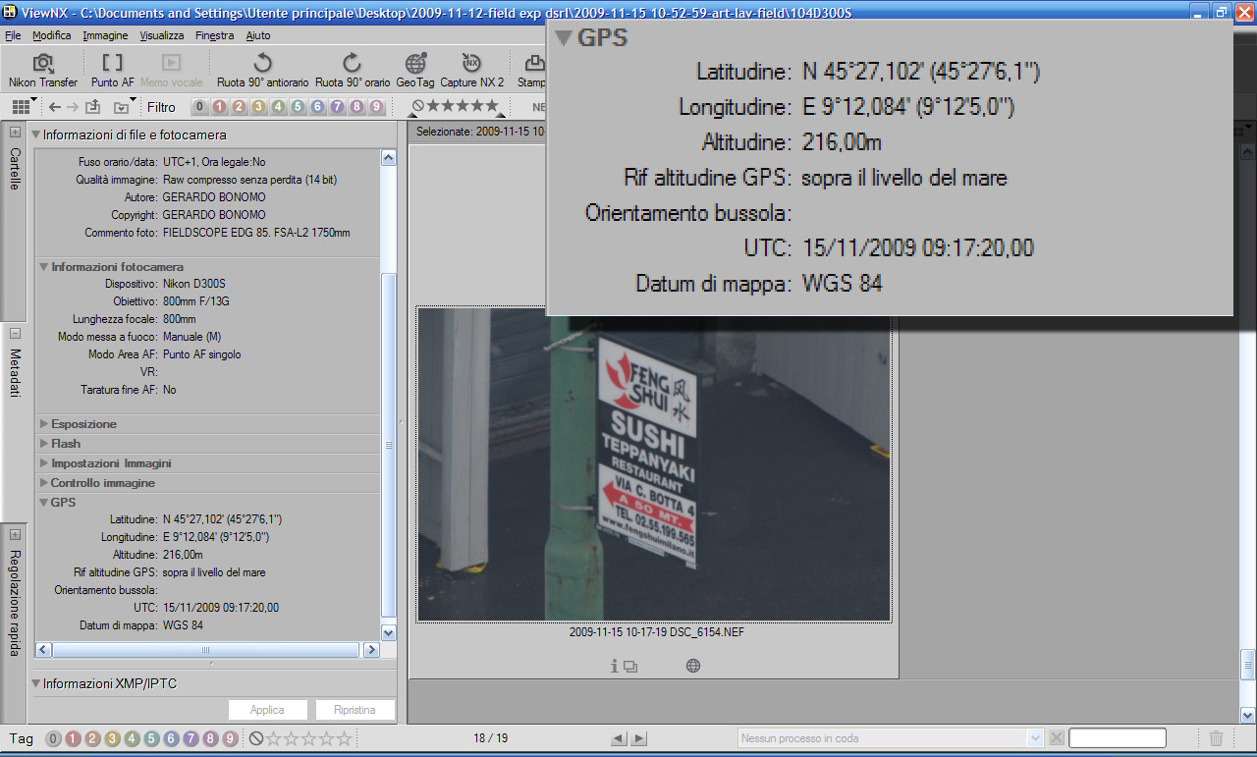
Task: Click the Stampa print icon
Action: [x=532, y=71]
